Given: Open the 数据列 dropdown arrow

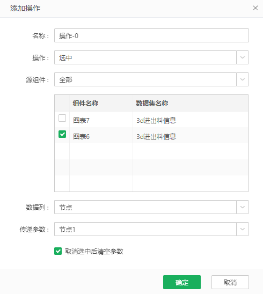Looking at the screenshot, I should pyautogui.click(x=243, y=207).
